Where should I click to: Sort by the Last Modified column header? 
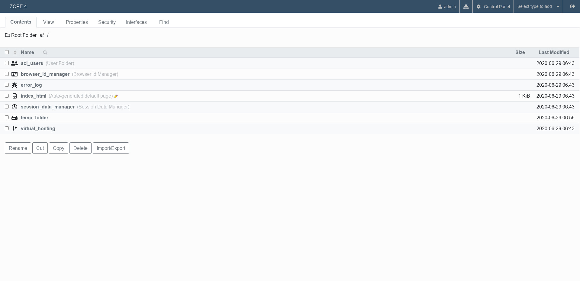[553, 53]
